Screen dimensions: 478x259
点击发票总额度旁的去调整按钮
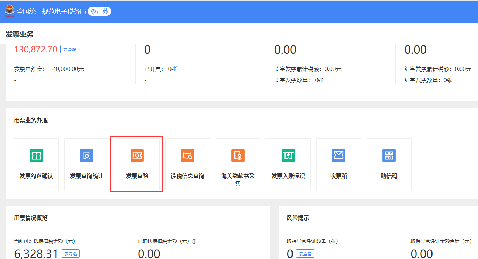(69, 49)
